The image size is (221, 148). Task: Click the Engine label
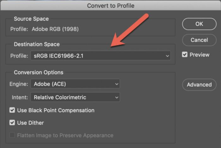[19, 84]
